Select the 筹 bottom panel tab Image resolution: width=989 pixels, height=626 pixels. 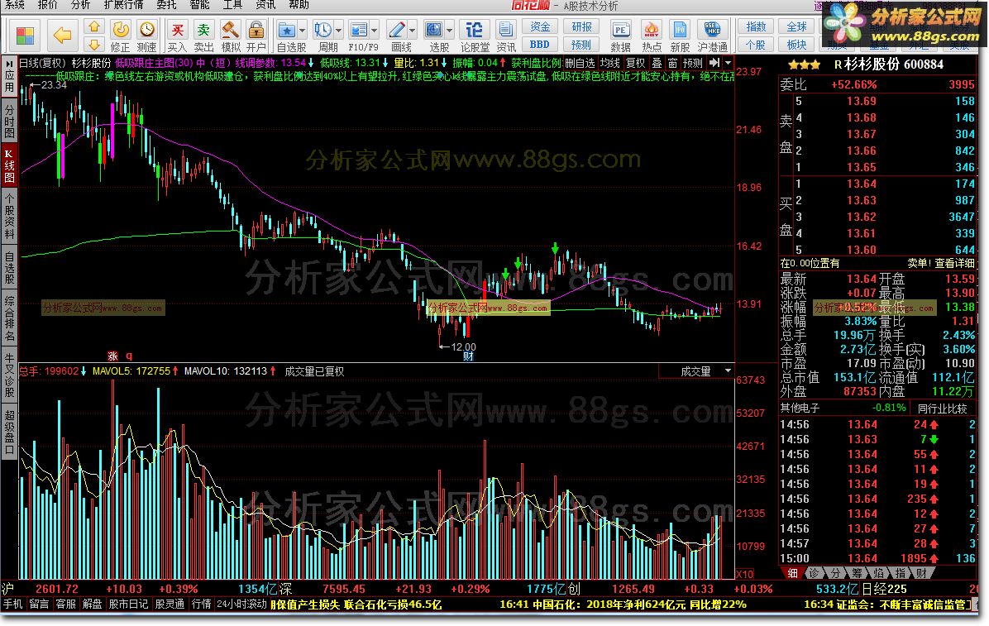[857, 573]
